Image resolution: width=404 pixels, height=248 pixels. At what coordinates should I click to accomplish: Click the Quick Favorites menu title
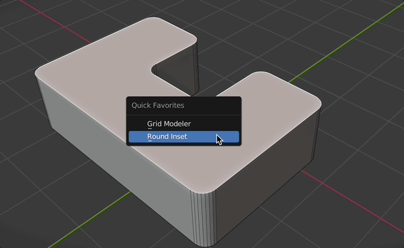coord(157,106)
